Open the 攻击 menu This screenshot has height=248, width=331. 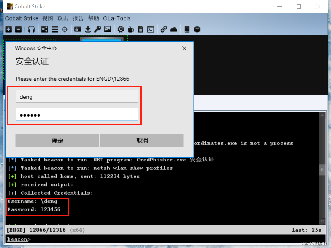63,18
